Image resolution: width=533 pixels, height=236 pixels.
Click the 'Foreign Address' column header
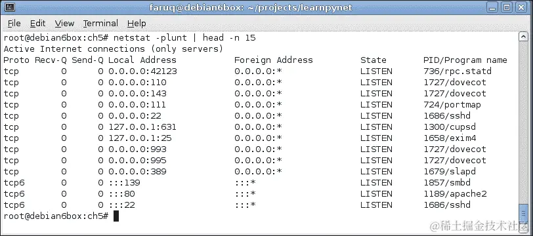(x=273, y=60)
